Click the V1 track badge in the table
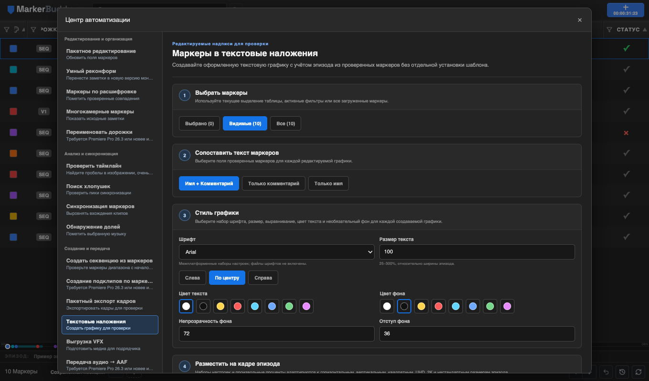649x381 pixels. click(x=44, y=111)
